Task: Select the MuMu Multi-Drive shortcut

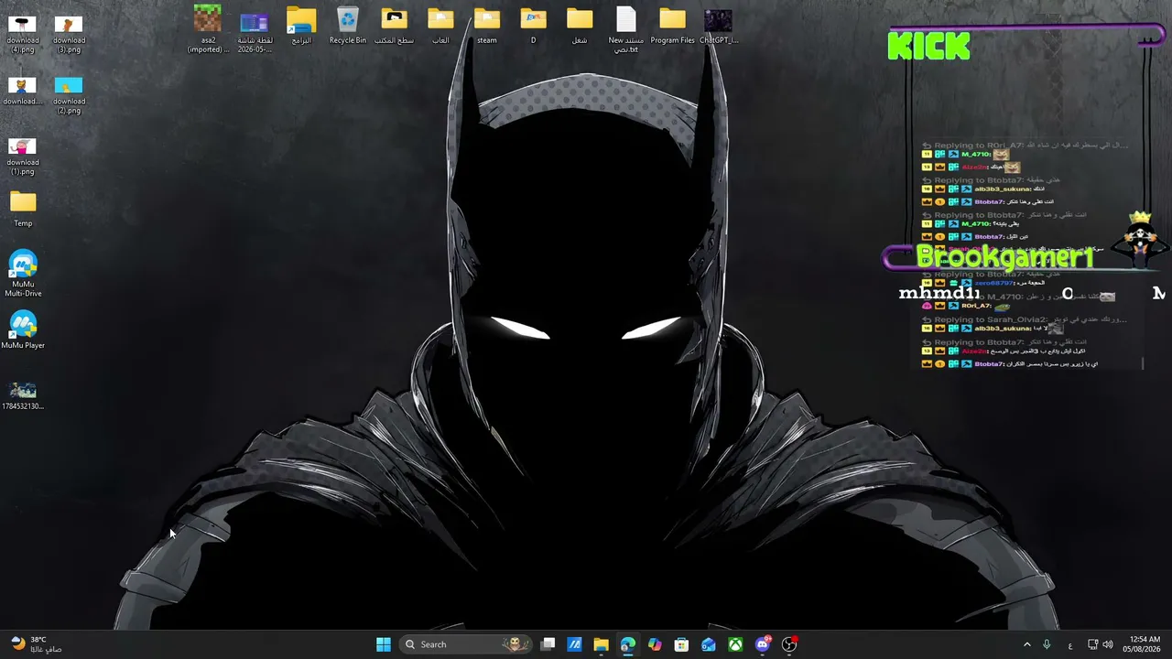Action: (23, 274)
